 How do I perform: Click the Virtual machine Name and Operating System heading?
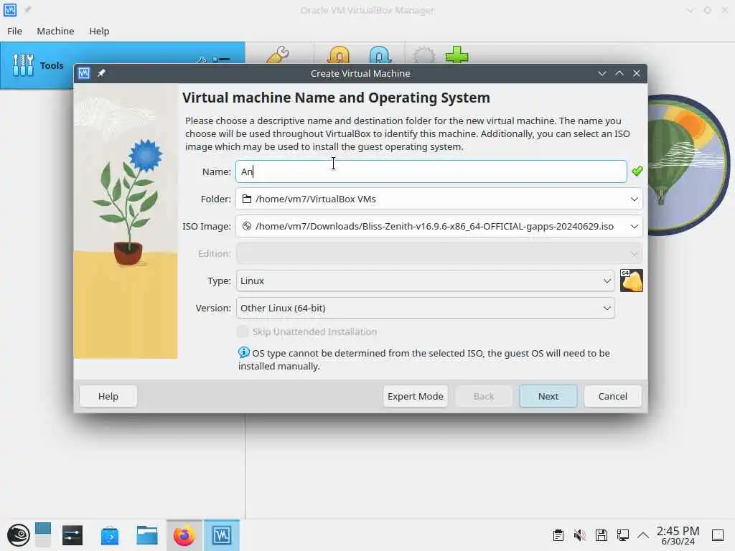(336, 98)
